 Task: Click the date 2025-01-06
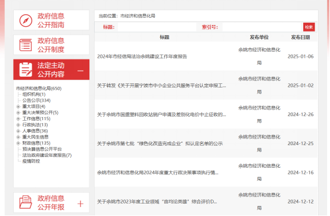(301, 57)
